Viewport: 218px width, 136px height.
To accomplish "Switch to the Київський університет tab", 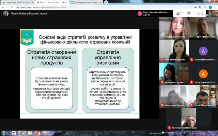I will pos(87,2).
